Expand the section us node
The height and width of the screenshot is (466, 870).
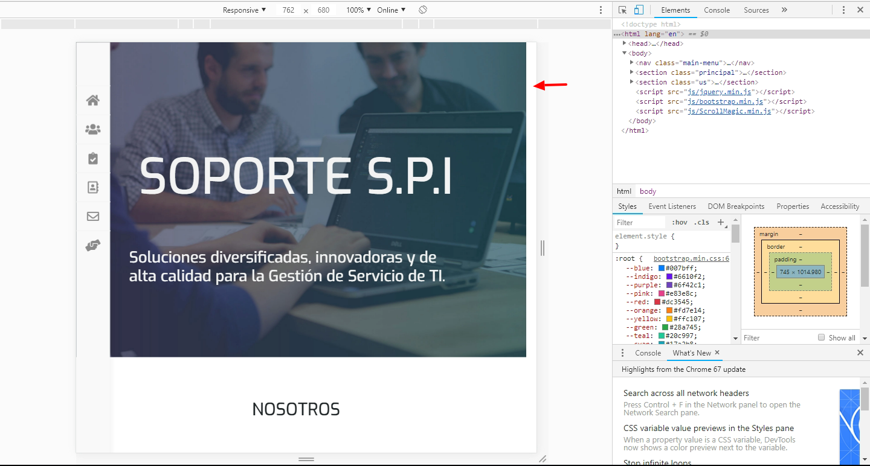pyautogui.click(x=632, y=82)
